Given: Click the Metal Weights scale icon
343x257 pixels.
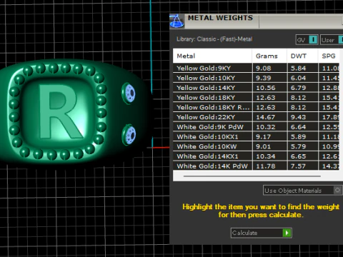Looking at the screenshot, I should coord(177,21).
